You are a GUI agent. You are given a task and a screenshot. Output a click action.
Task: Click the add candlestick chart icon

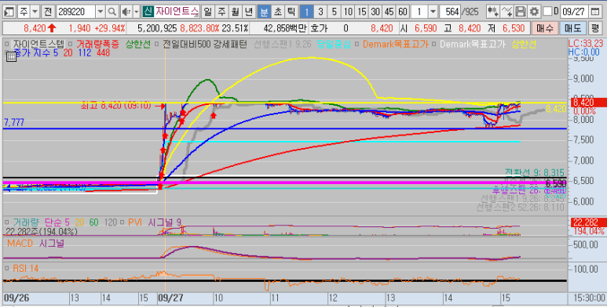pos(493,12)
